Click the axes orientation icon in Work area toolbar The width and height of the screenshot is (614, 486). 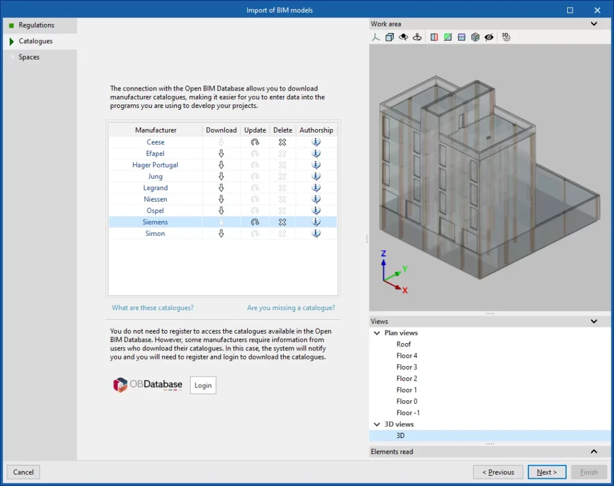pyautogui.click(x=376, y=37)
